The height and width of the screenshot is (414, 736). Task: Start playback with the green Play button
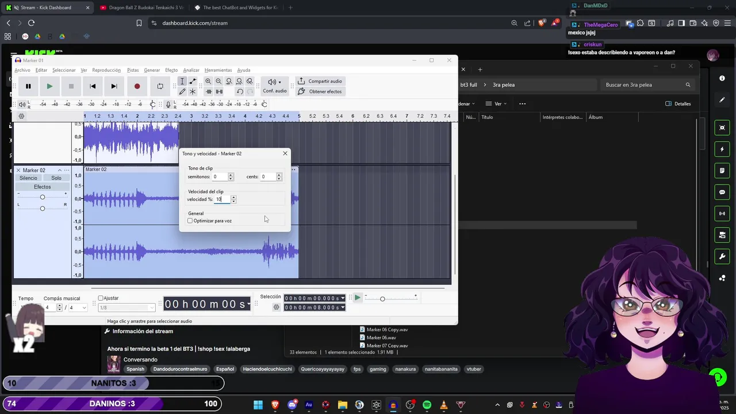click(49, 86)
